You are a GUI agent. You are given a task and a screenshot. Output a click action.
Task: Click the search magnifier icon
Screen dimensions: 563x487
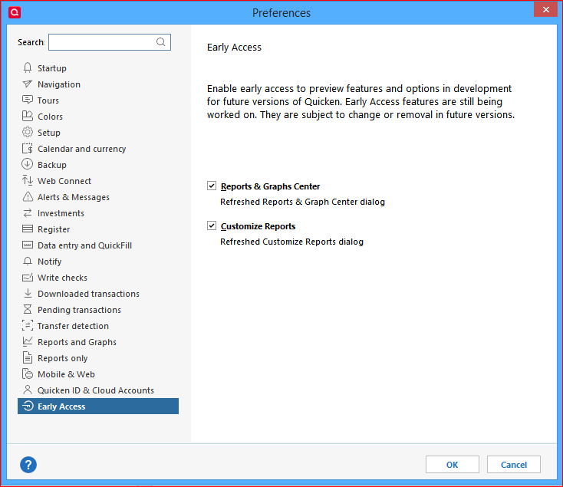[x=160, y=42]
